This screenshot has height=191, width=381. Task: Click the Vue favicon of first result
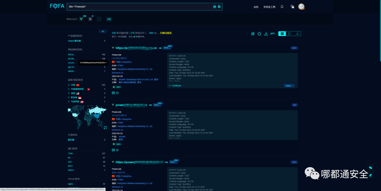click(113, 48)
